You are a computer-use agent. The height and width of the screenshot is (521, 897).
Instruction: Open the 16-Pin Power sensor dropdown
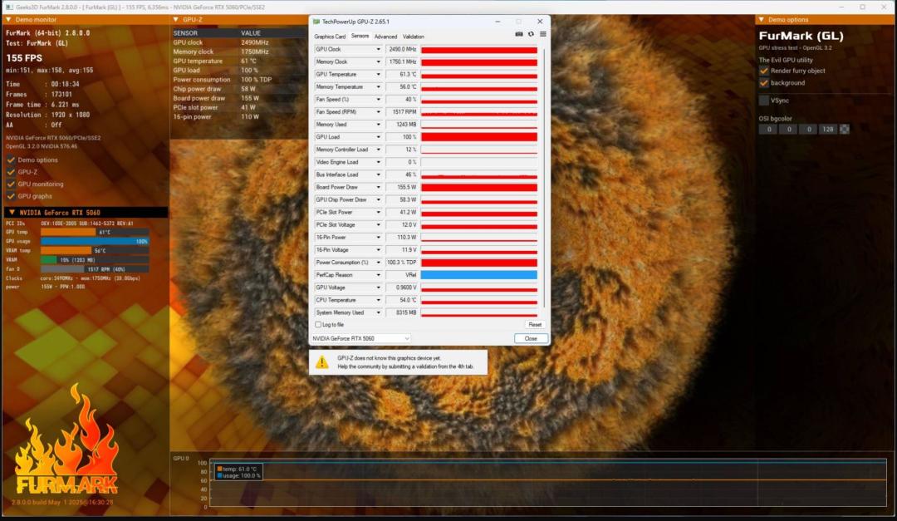coord(378,238)
